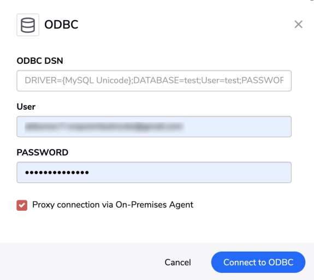This screenshot has height=280, width=314.
Task: Cancel the ODBC connection setup
Action: 177,262
